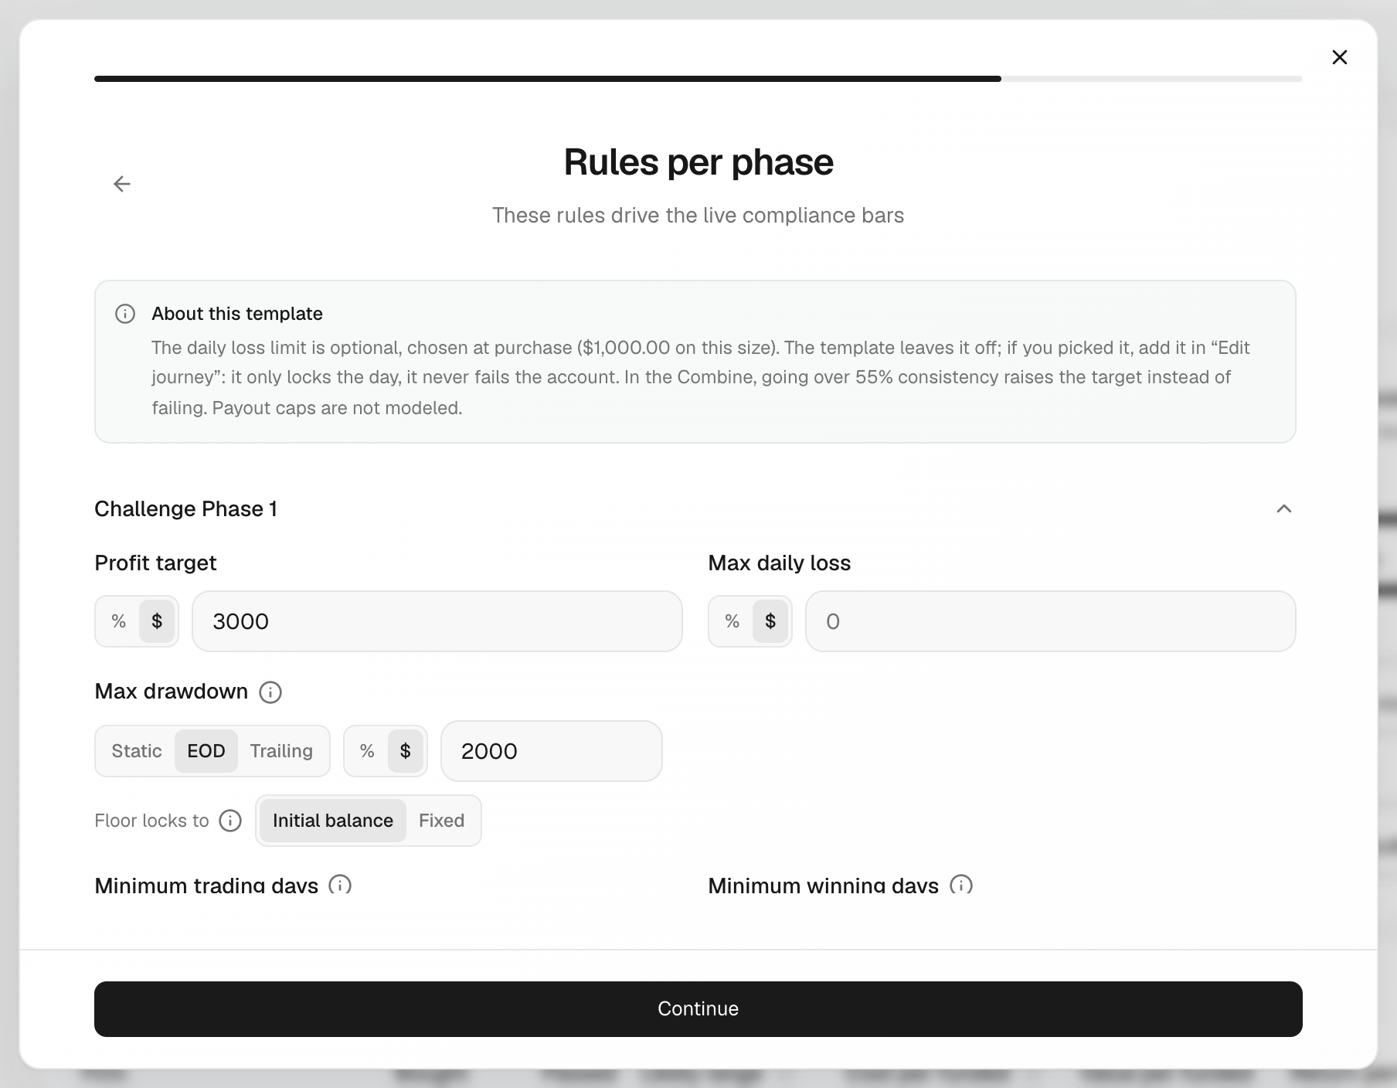This screenshot has width=1397, height=1088.
Task: Click the Continue button
Action: click(698, 1009)
